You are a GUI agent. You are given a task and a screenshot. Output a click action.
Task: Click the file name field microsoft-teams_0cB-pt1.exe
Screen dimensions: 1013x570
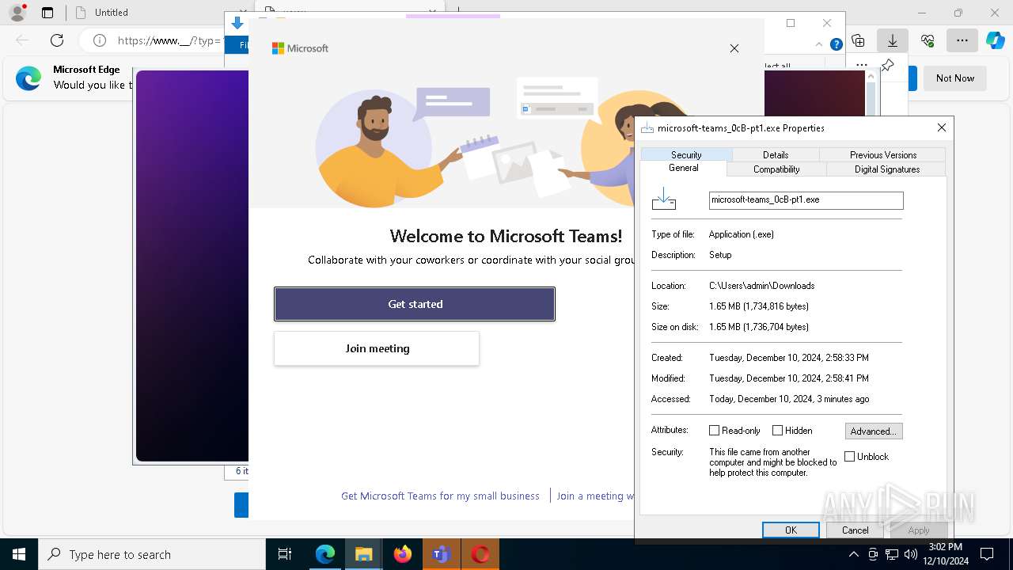point(806,200)
